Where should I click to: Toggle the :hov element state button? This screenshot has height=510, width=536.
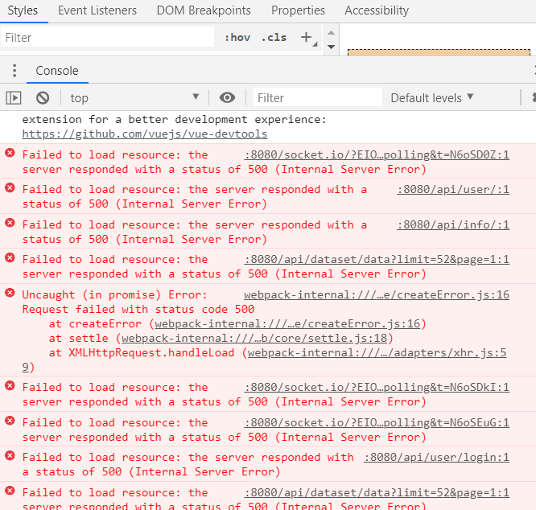[237, 37]
